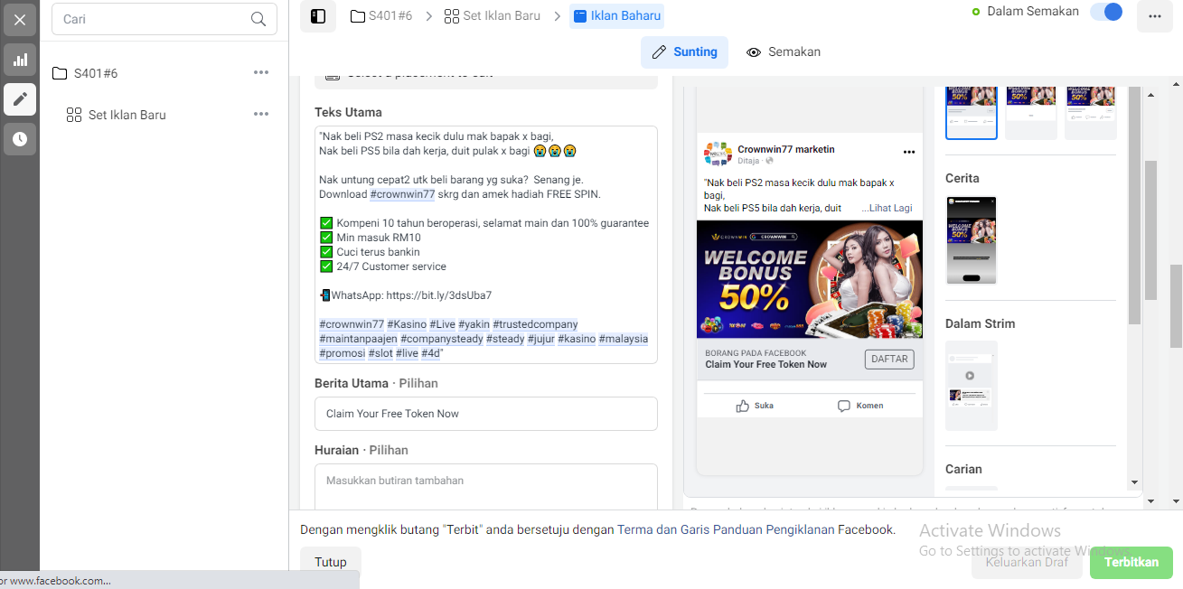Select the Cerita placement thumbnail
Image resolution: width=1183 pixels, height=589 pixels.
[x=972, y=240]
